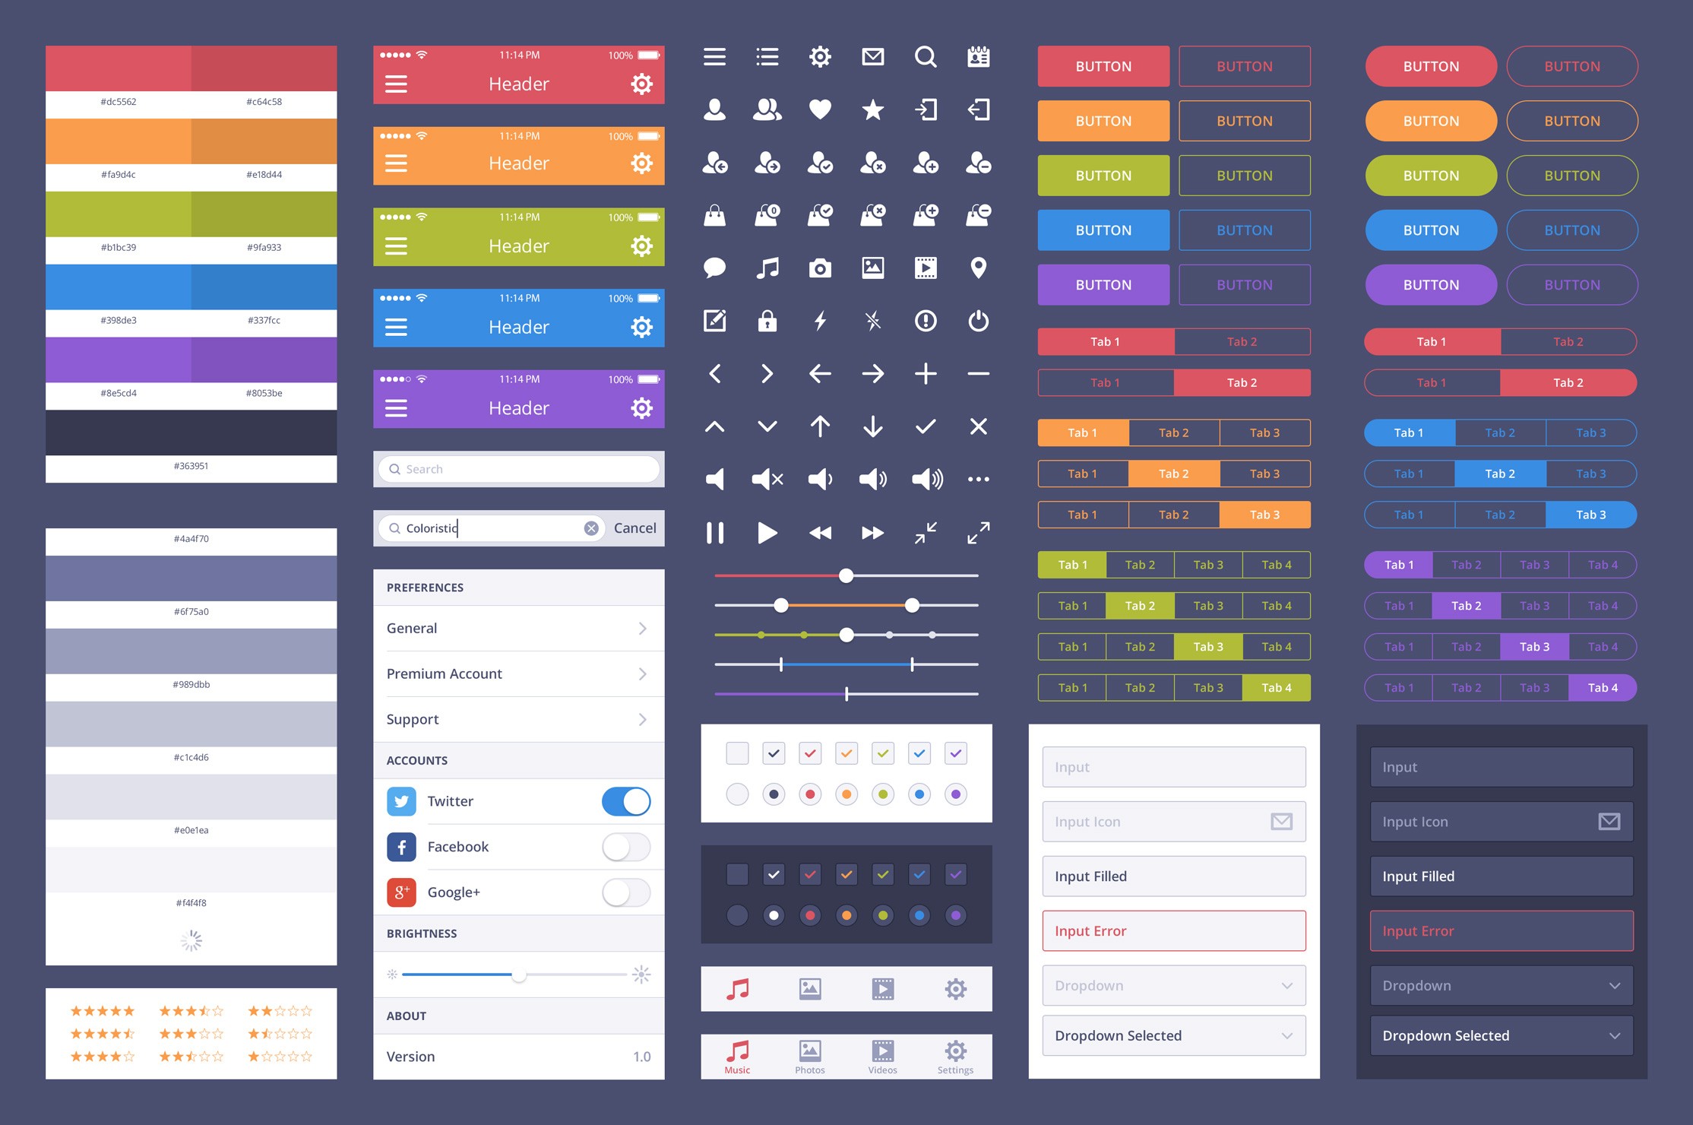Toggle Google+ account switch on

(626, 892)
